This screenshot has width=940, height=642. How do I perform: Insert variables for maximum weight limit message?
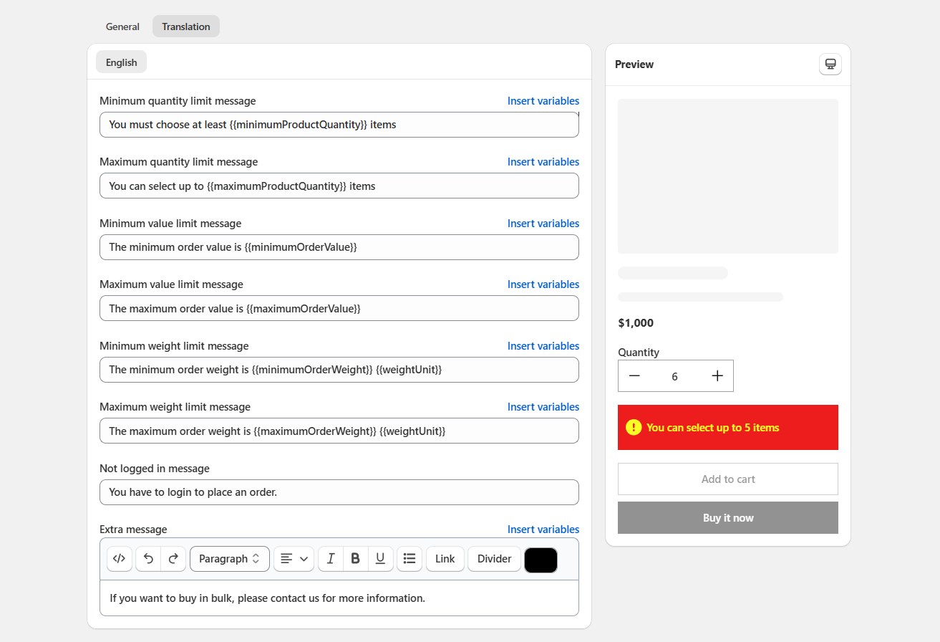[x=543, y=407]
